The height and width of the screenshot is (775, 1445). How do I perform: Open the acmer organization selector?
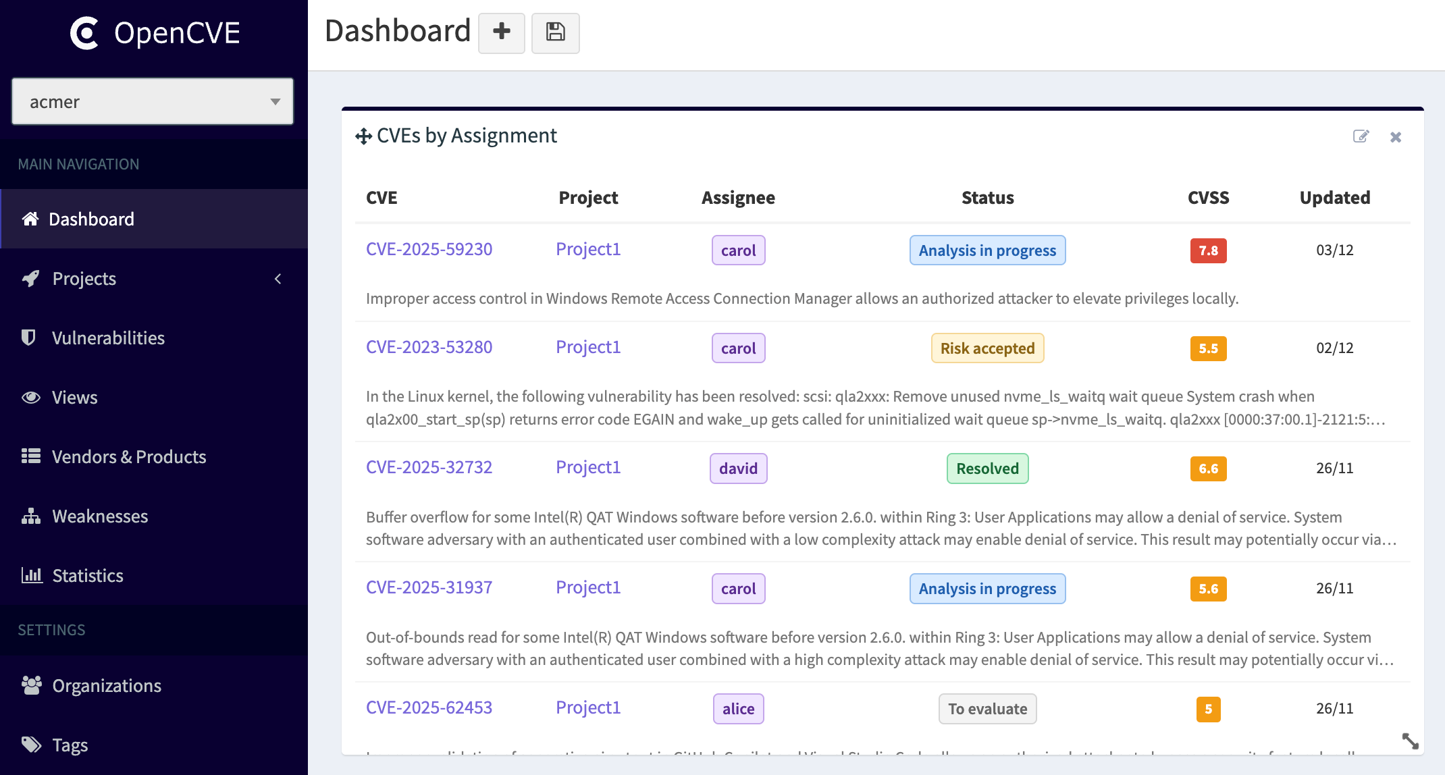tap(152, 101)
